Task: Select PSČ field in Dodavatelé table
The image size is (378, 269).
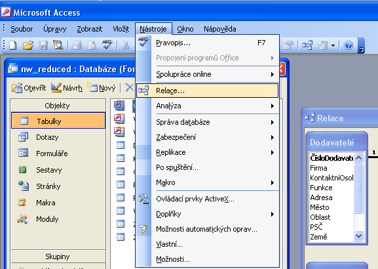Action: (x=331, y=227)
